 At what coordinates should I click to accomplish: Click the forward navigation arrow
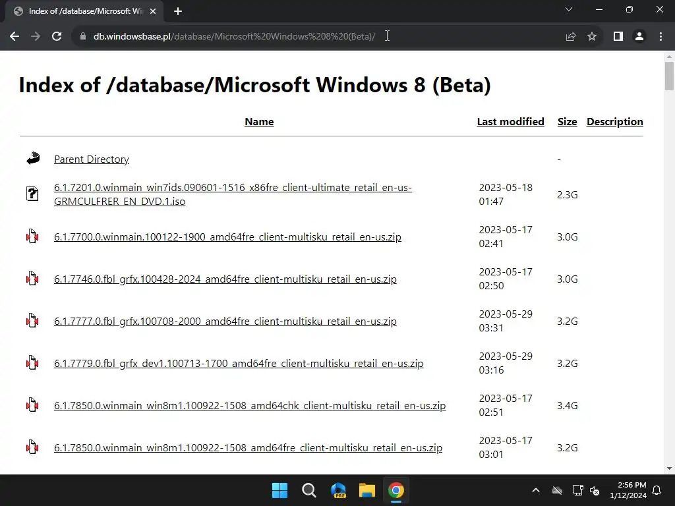pyautogui.click(x=36, y=37)
